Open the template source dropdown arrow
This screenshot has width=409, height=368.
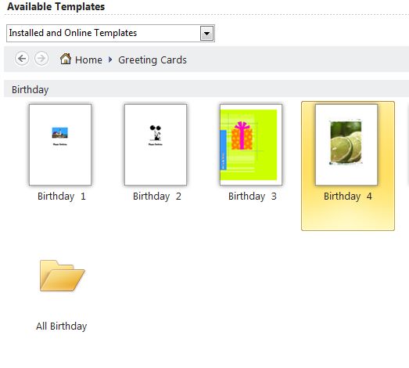[x=207, y=34]
